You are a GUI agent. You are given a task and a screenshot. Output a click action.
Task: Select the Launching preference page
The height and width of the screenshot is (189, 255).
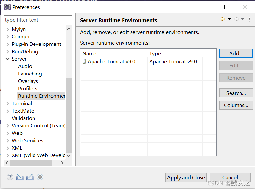pyautogui.click(x=30, y=74)
